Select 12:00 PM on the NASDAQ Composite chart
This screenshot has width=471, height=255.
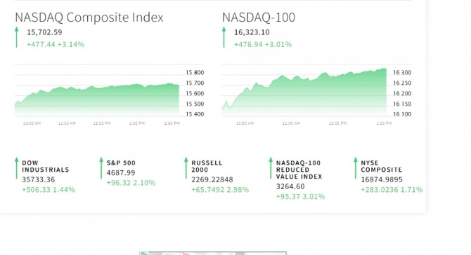click(102, 123)
